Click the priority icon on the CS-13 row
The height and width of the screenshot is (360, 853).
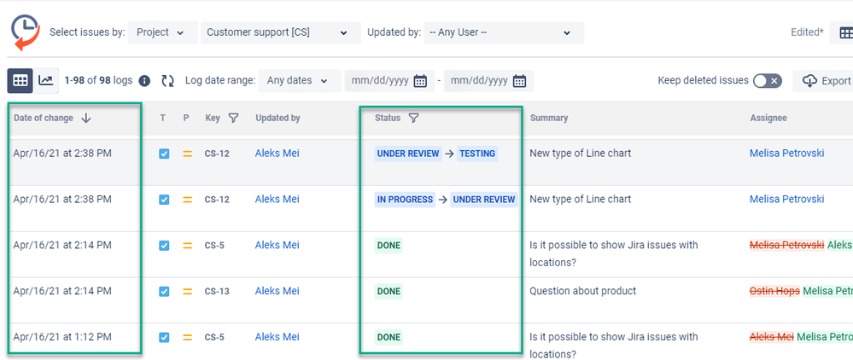188,292
